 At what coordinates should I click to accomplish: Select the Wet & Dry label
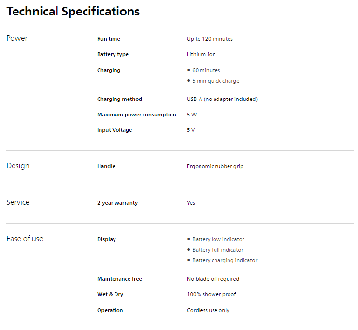[110, 294]
